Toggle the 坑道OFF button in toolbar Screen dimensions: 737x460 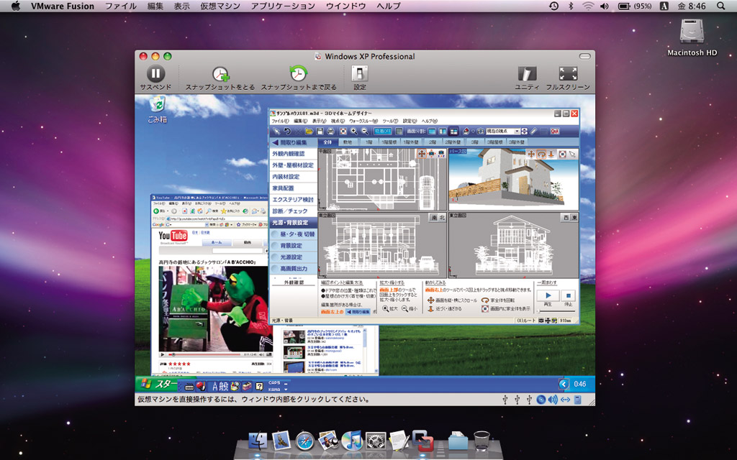(x=383, y=132)
